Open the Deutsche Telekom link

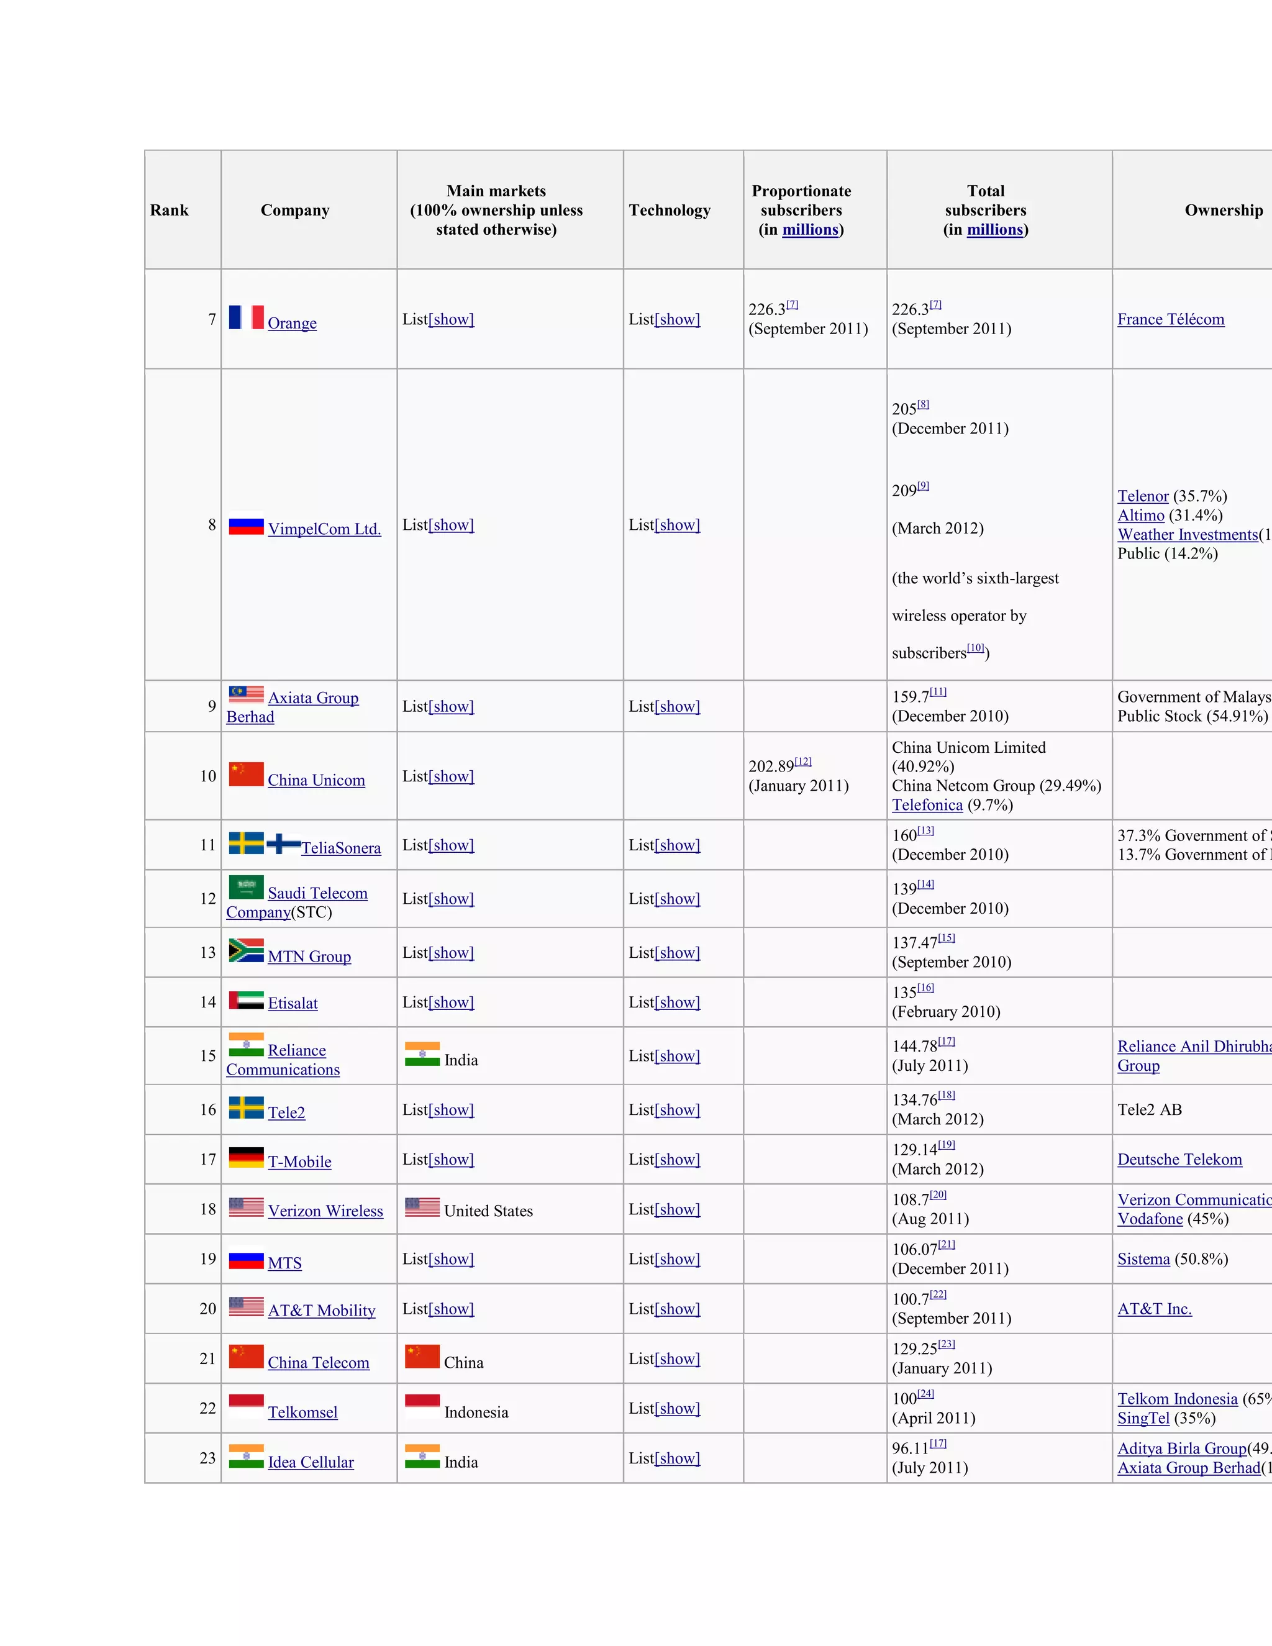coord(1179,1160)
